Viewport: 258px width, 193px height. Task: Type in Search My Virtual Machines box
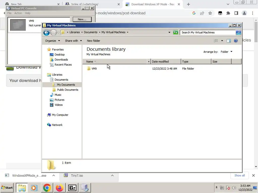[x=208, y=32]
